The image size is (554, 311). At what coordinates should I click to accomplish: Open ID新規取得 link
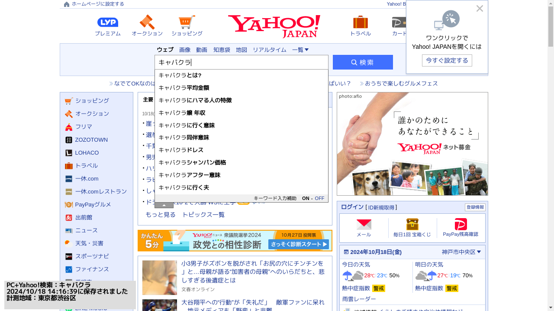[381, 207]
